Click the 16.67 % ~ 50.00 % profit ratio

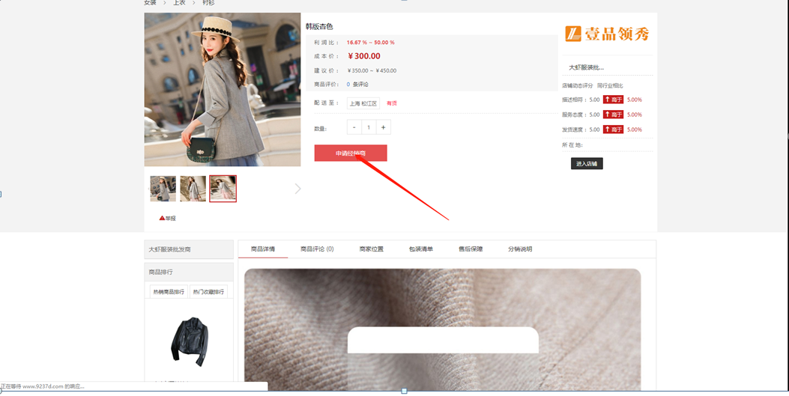(x=370, y=43)
